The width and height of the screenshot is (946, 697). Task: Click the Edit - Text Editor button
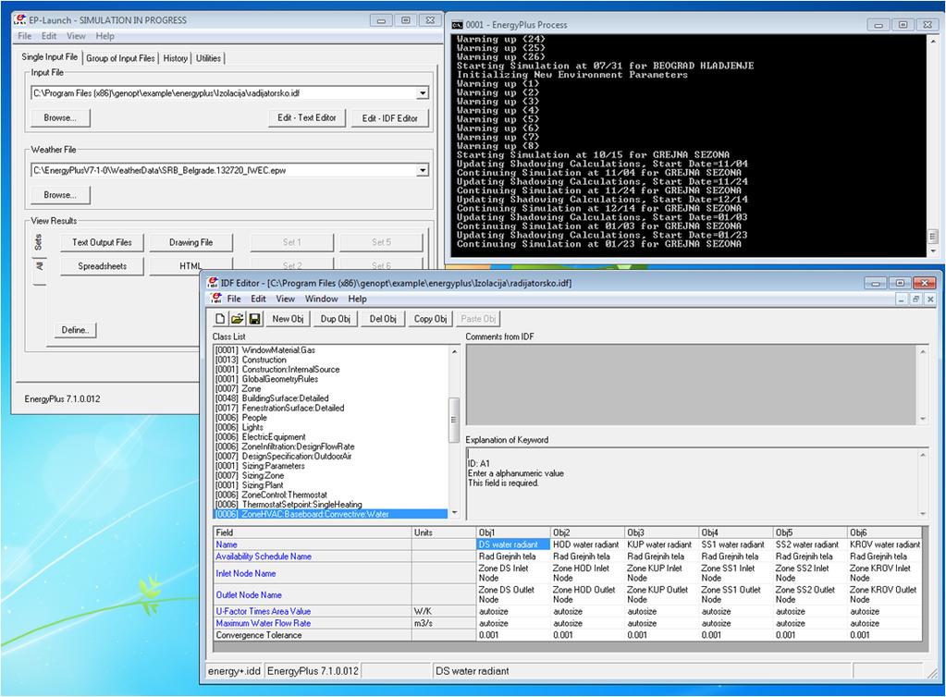[307, 118]
